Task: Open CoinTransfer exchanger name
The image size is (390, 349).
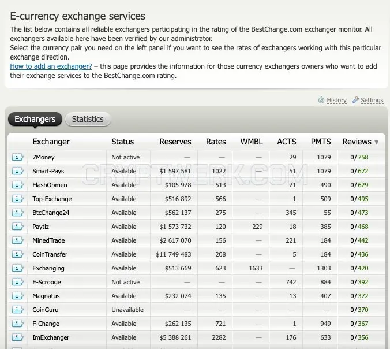Action: pos(50,254)
